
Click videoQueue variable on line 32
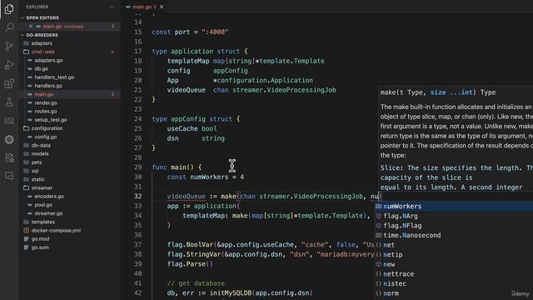(187, 197)
